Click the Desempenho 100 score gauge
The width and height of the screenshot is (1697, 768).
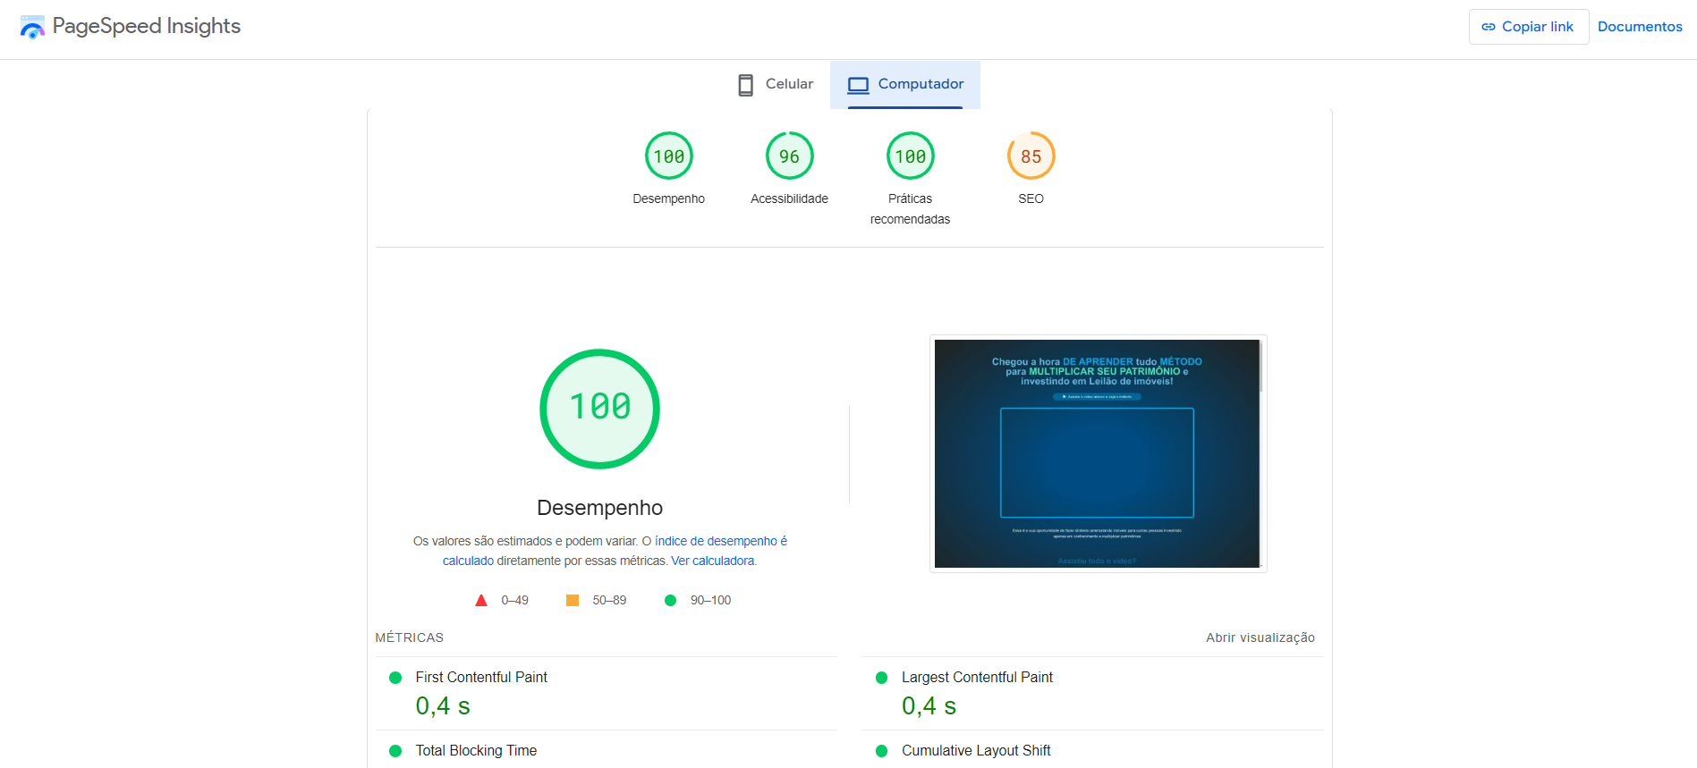(x=668, y=156)
